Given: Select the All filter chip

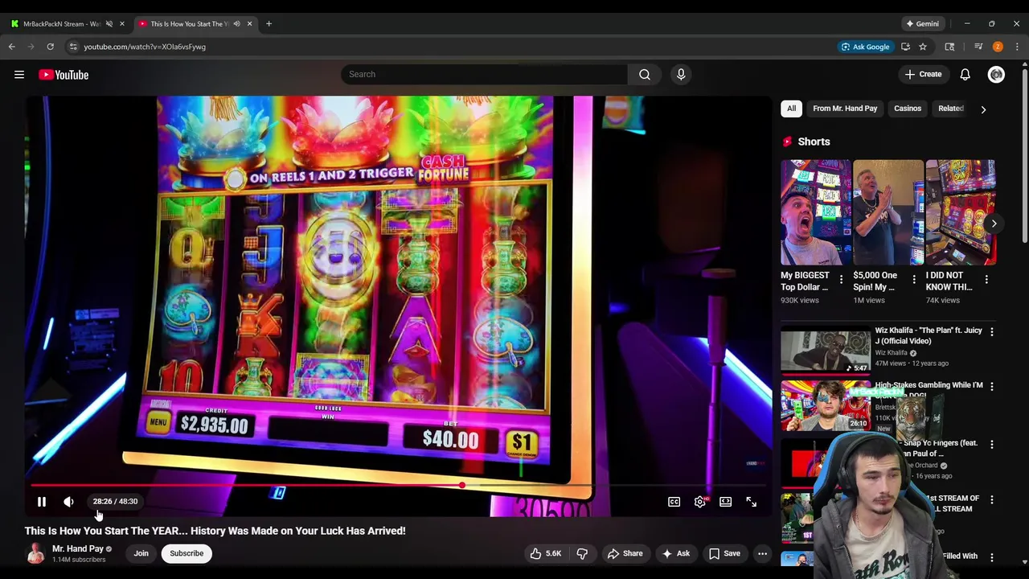Looking at the screenshot, I should [791, 109].
